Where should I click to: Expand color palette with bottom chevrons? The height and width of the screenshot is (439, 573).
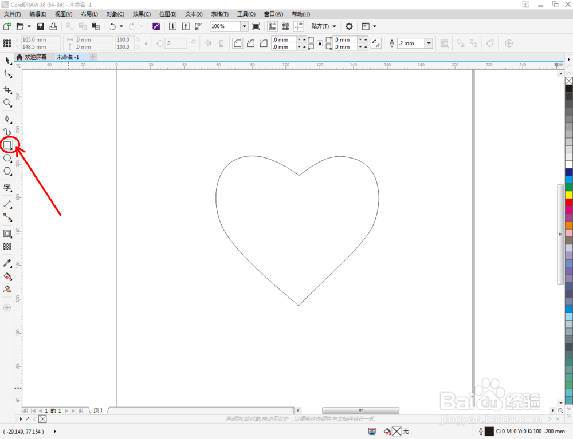tap(569, 416)
